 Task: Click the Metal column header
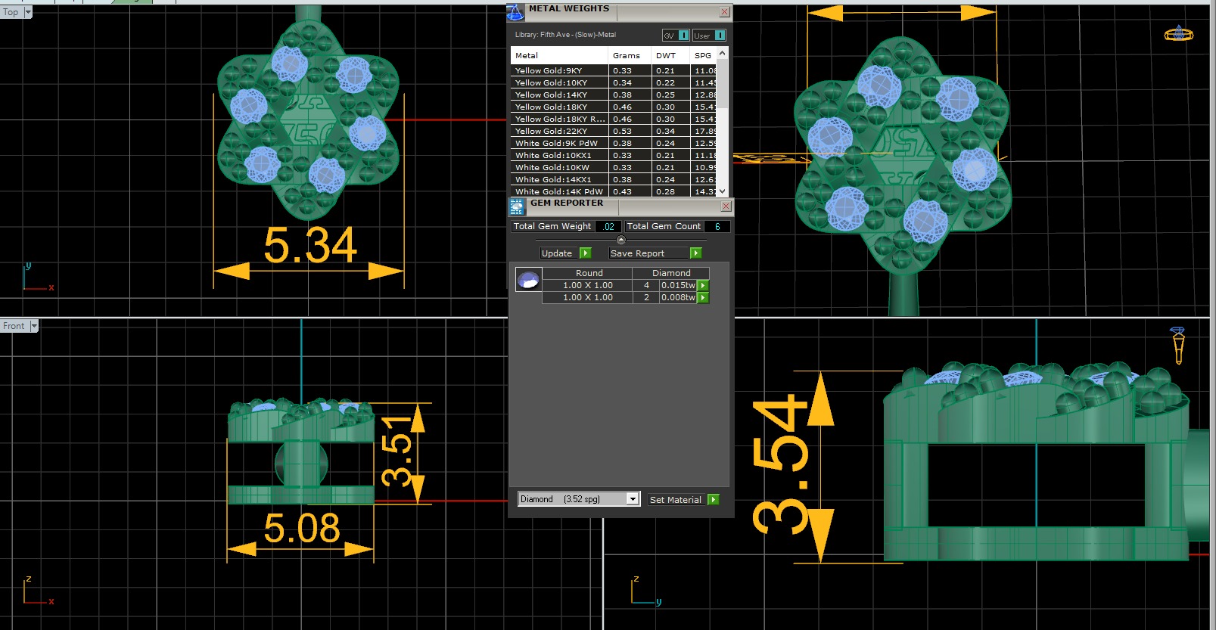click(559, 55)
